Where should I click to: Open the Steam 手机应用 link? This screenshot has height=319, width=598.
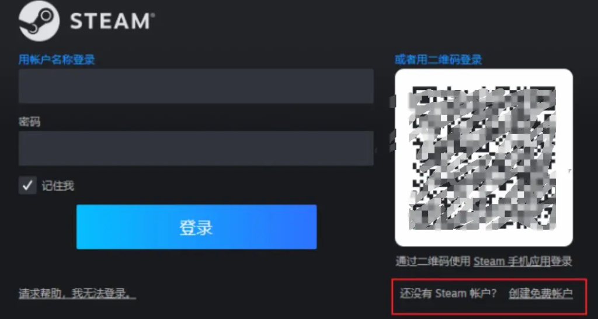click(x=512, y=261)
